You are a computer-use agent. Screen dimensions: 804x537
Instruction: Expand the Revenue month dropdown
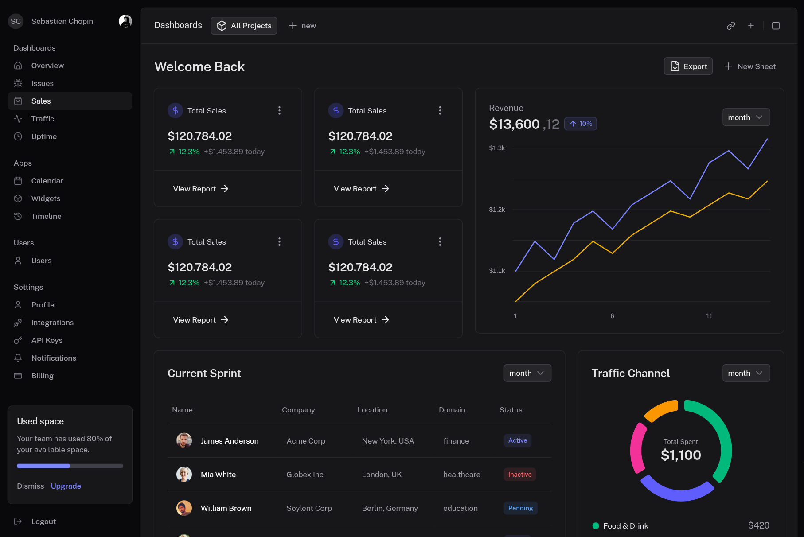point(746,117)
